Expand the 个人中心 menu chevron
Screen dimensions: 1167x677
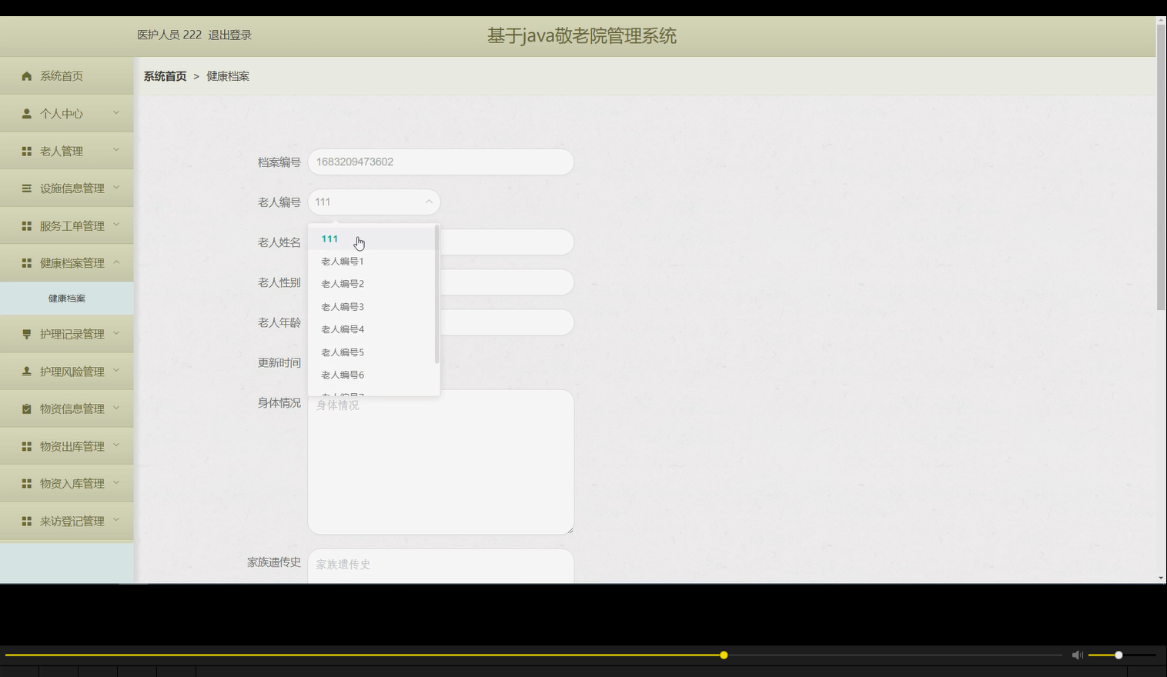116,113
